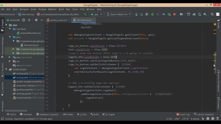The image size is (221, 124).
Task: Click the CRLF line separator in status bar
Action: [x=177, y=118]
